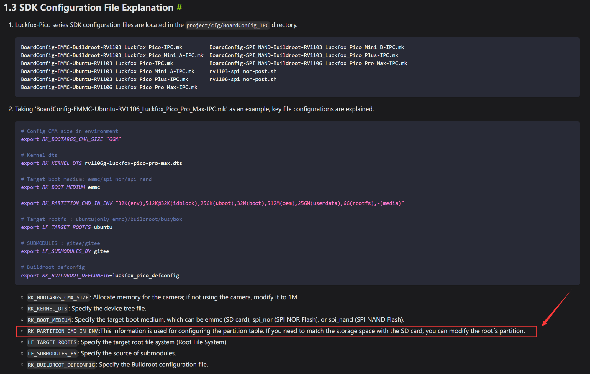
Task: Click file name BoardConfig-EMMC-Buildroot-RV1103_Luckfox_Pico-IPC.mk
Action: tap(101, 47)
